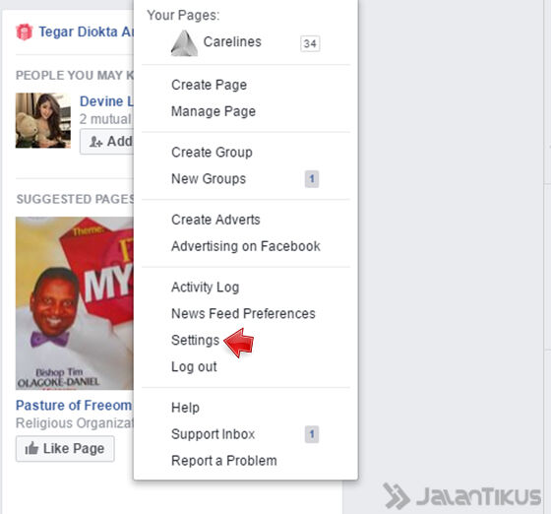The width and height of the screenshot is (551, 514).
Task: Open Support Inbox
Action: (x=213, y=434)
